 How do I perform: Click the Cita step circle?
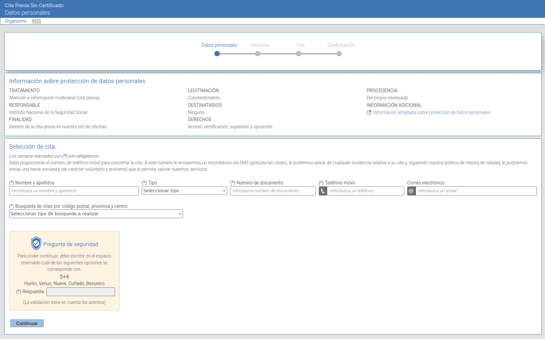click(298, 54)
